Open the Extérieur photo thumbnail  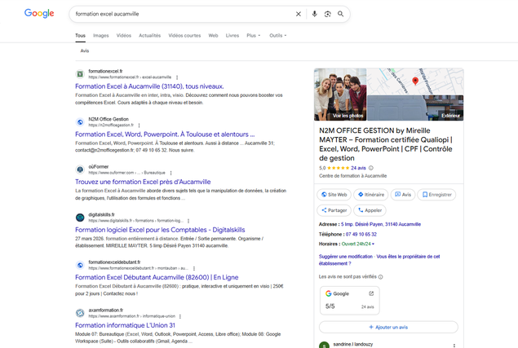click(415, 108)
